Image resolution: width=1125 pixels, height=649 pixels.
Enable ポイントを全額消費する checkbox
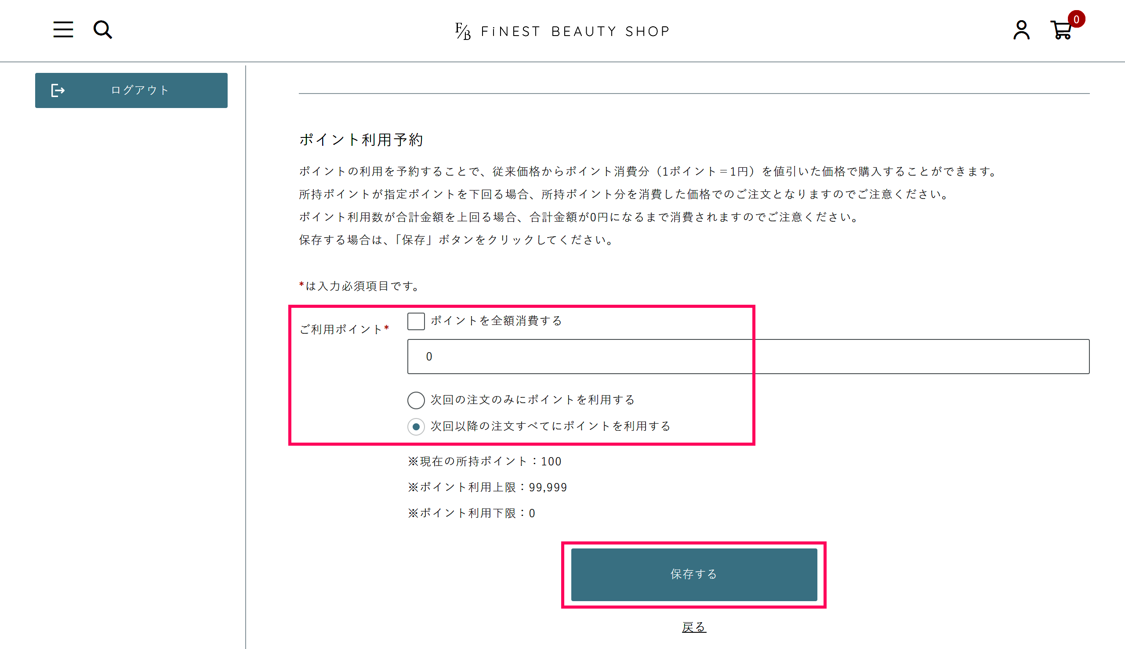click(x=415, y=321)
